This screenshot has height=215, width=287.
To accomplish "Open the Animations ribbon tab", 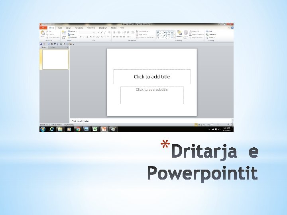I will tap(91, 28).
